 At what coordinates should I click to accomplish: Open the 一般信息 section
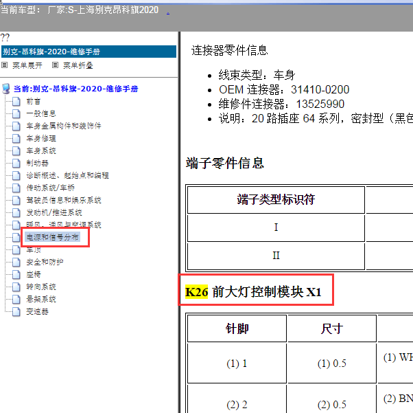pyautogui.click(x=41, y=114)
